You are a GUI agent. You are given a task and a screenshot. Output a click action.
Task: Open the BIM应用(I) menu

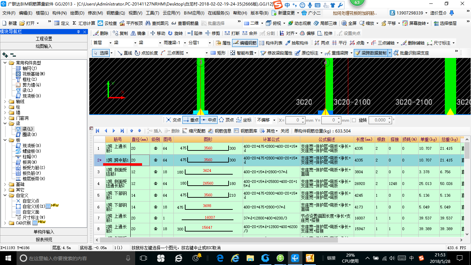(194, 13)
